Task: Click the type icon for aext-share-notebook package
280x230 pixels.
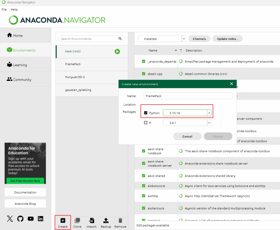Action: pyautogui.click(x=181, y=151)
